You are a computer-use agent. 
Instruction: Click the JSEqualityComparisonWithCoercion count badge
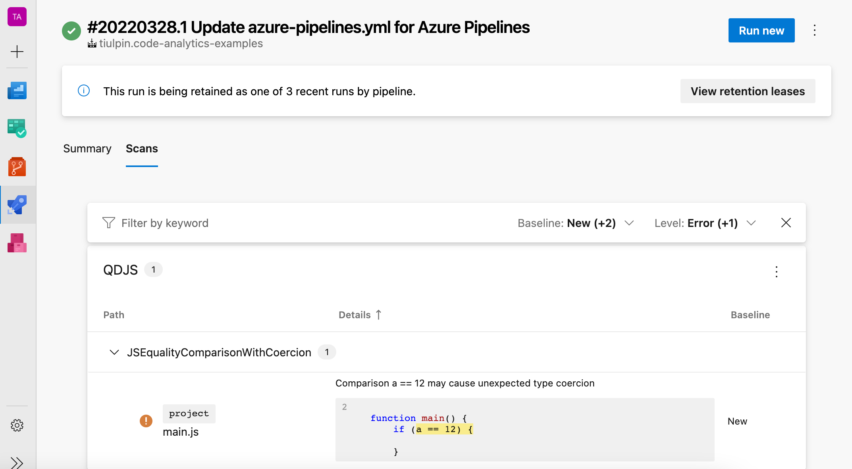[327, 352]
